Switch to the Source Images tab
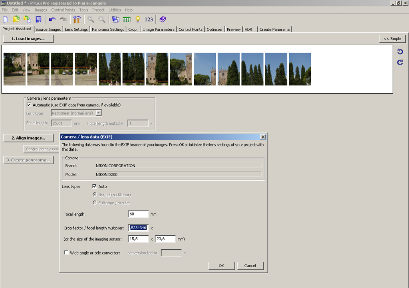409x288 pixels. tap(48, 30)
